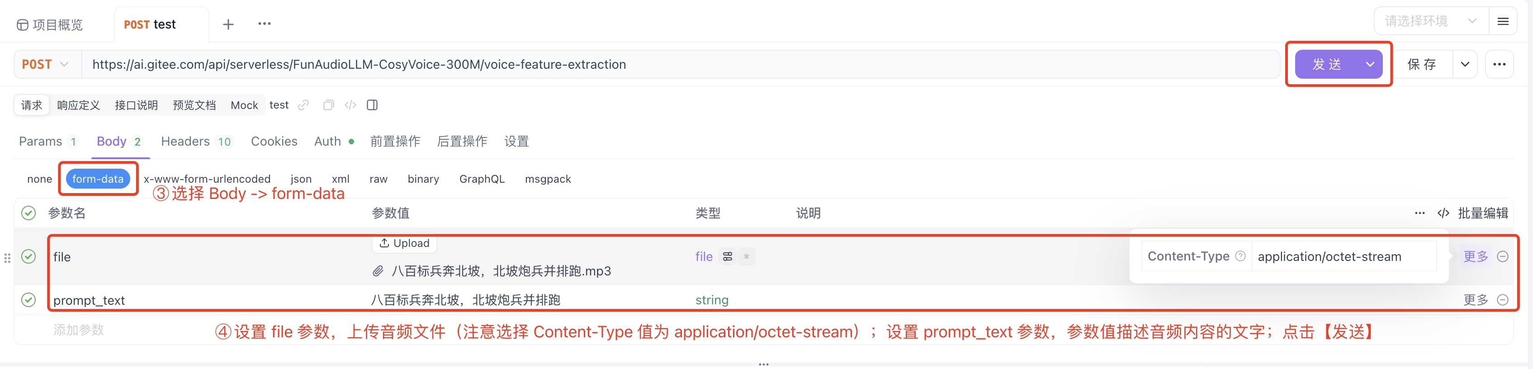The height and width of the screenshot is (369, 1533).
Task: Open the 响应定义 tab
Action: [79, 105]
